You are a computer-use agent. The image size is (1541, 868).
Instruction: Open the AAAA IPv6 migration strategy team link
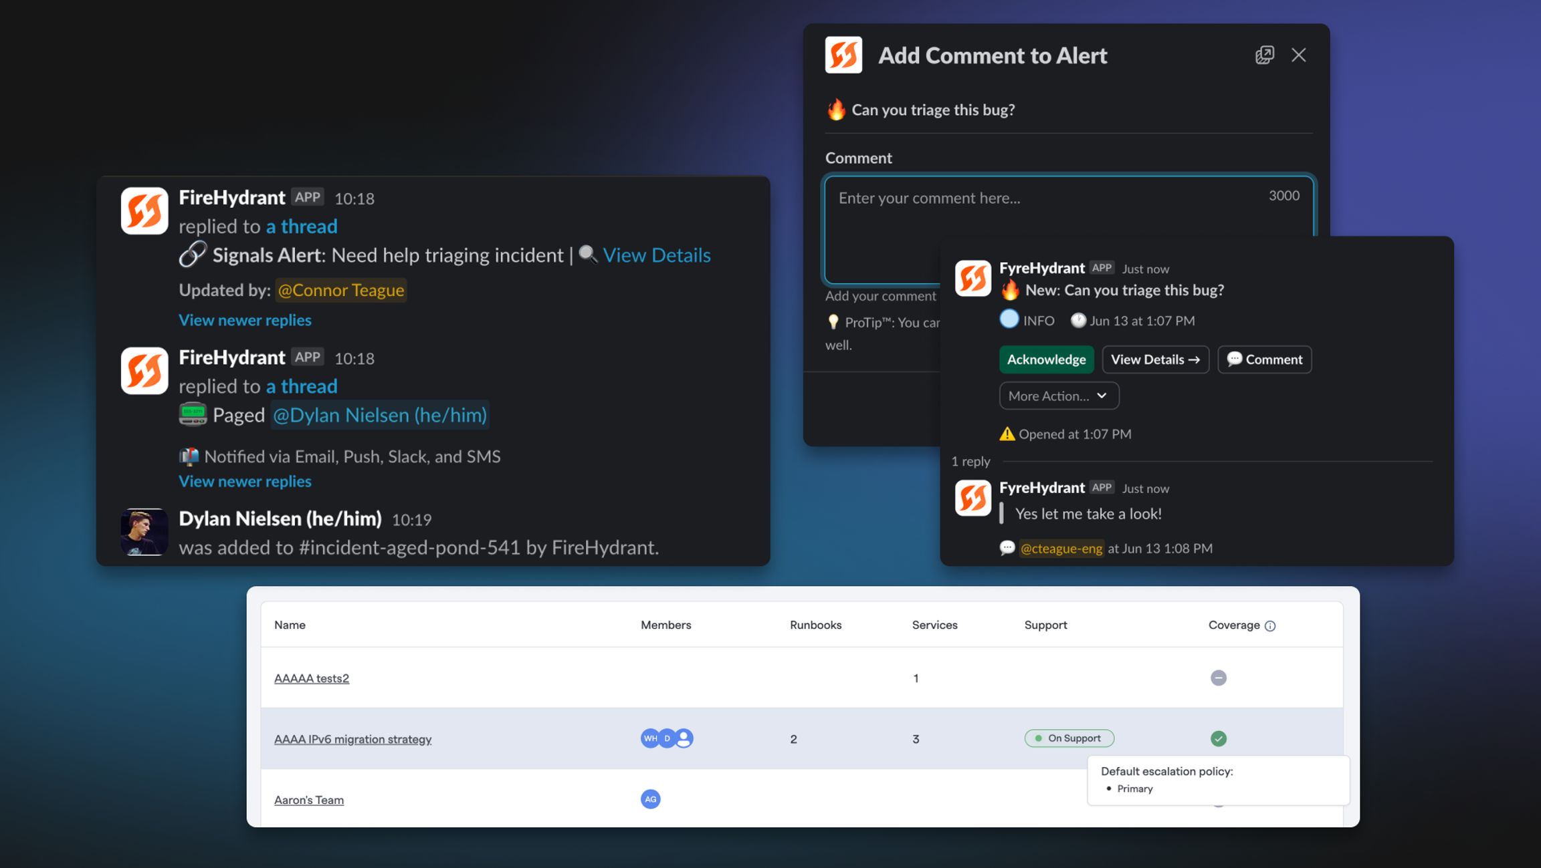[352, 739]
